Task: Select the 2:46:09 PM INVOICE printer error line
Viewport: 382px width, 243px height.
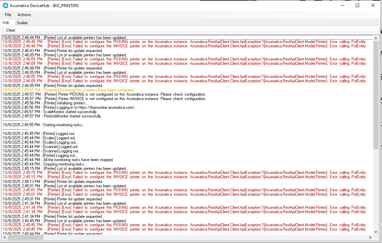Action: point(184,64)
